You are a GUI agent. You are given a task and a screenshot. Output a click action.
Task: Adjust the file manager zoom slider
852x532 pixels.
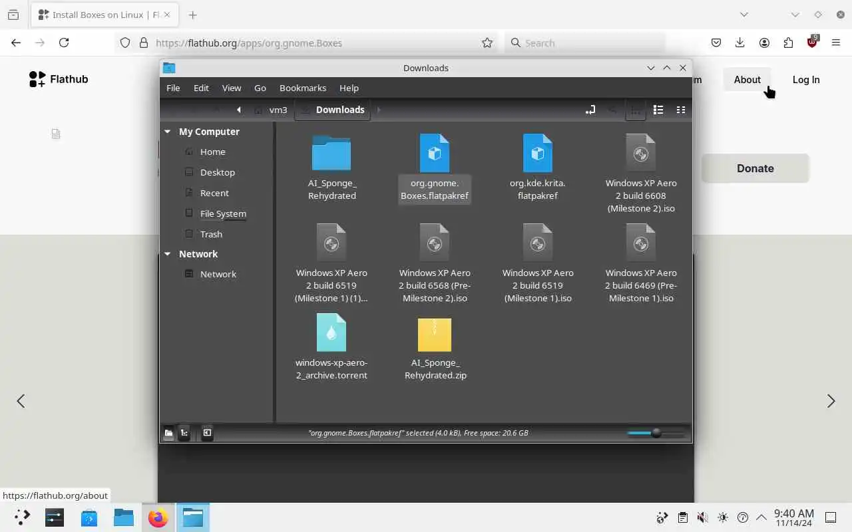[x=656, y=433]
